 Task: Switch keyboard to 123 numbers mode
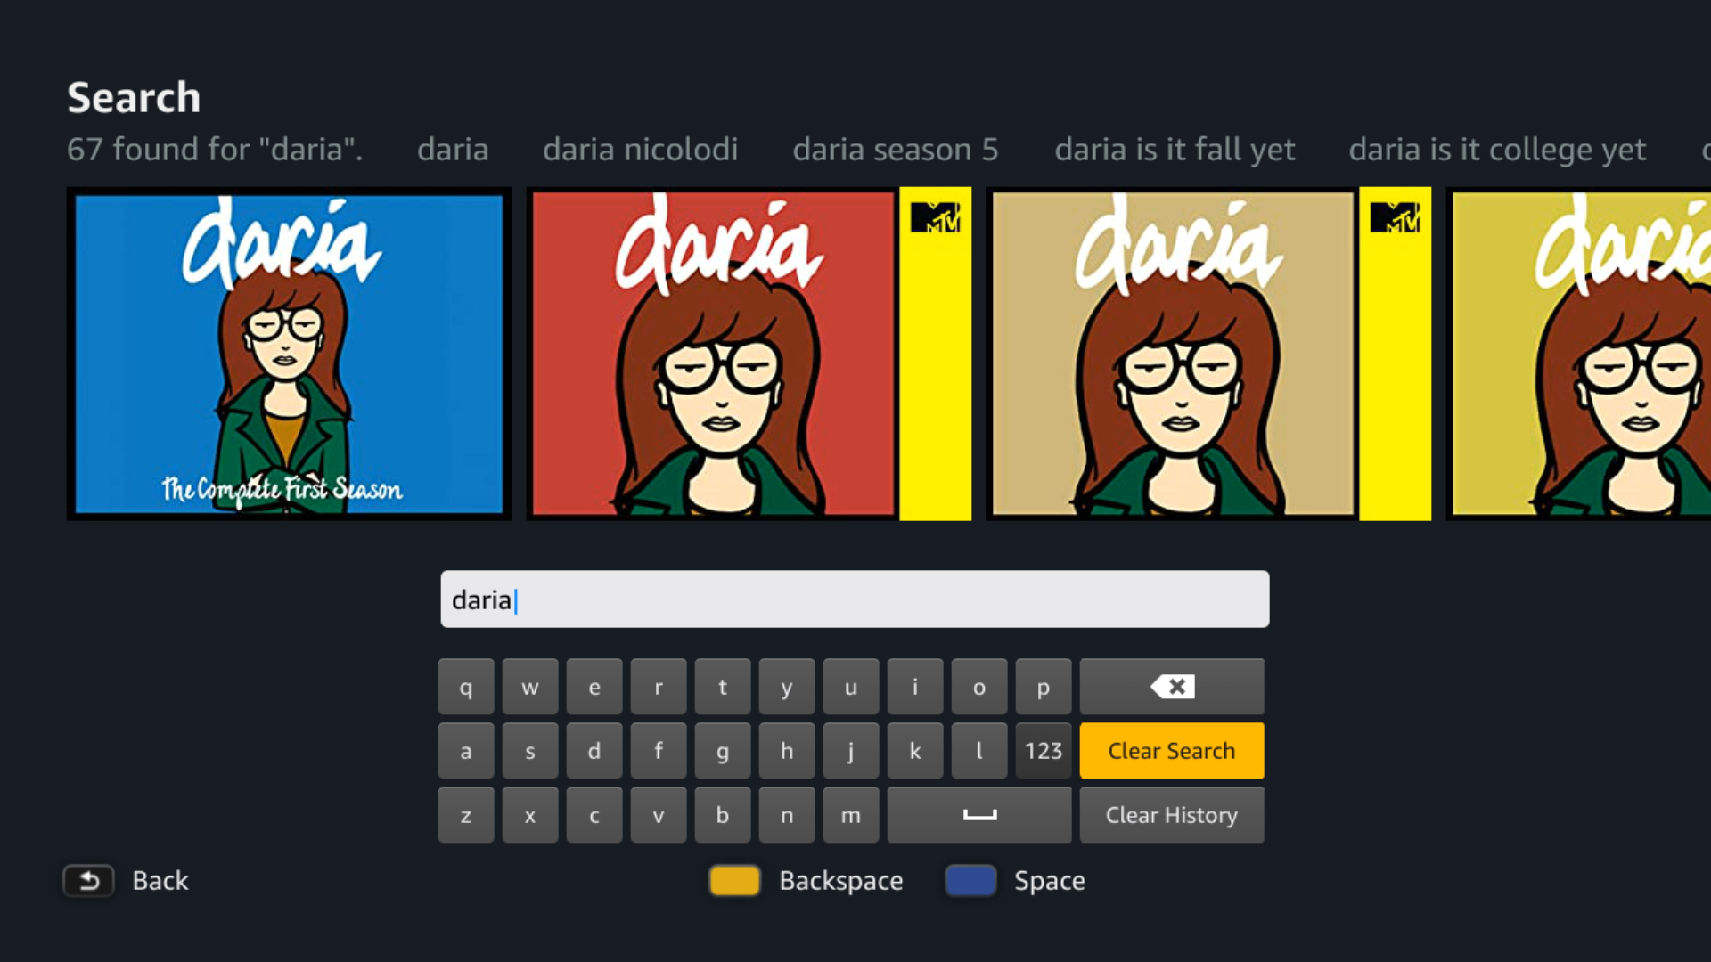(x=1043, y=751)
